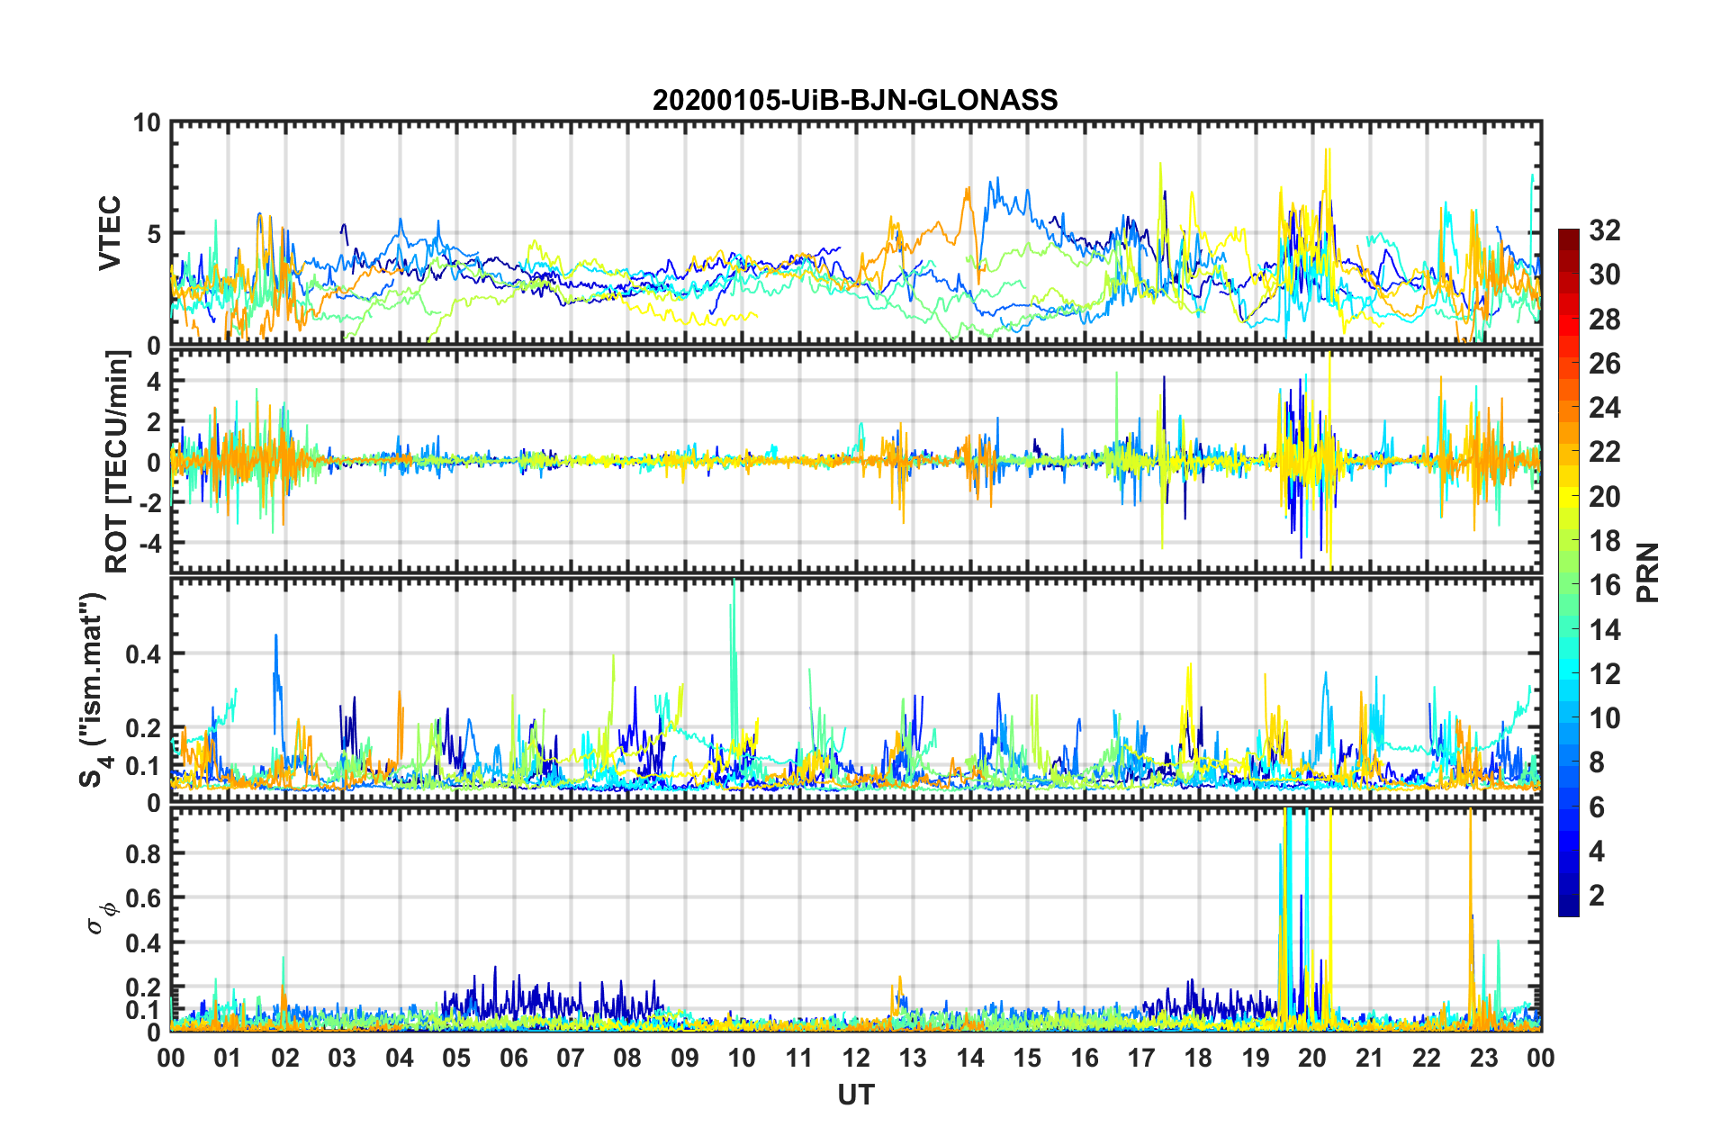The width and height of the screenshot is (1712, 1145).
Task: Click the VTEC axis label
Action: click(x=110, y=233)
